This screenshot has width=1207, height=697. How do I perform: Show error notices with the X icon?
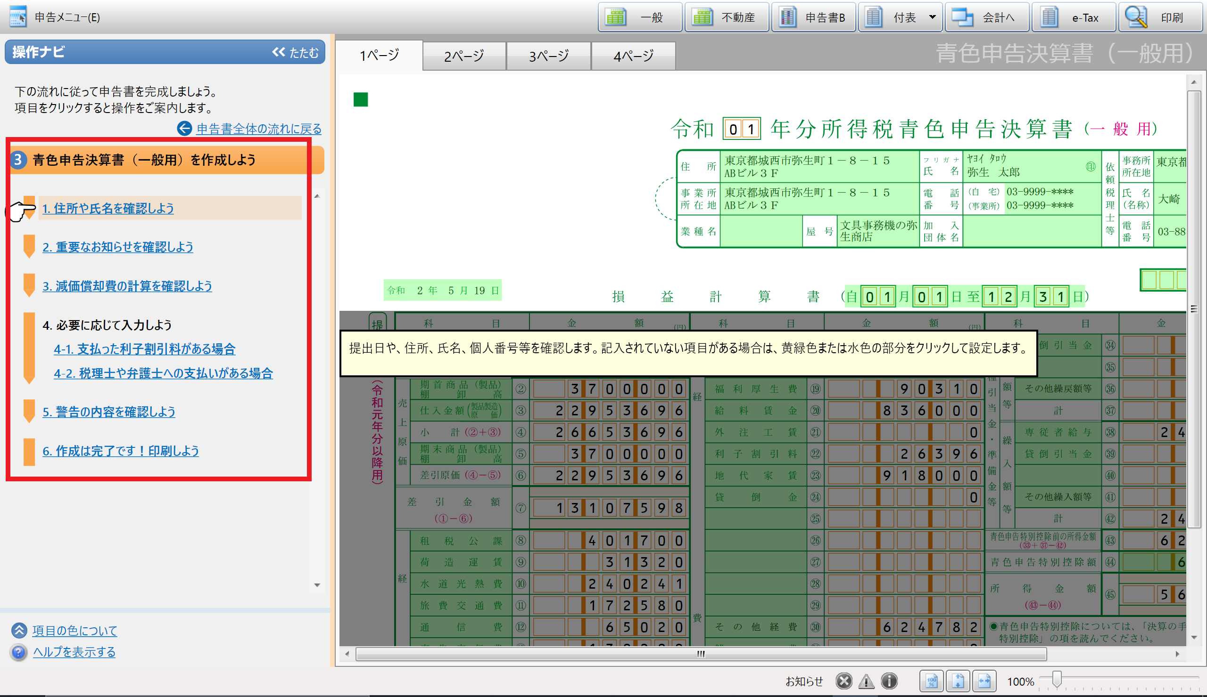tap(844, 681)
